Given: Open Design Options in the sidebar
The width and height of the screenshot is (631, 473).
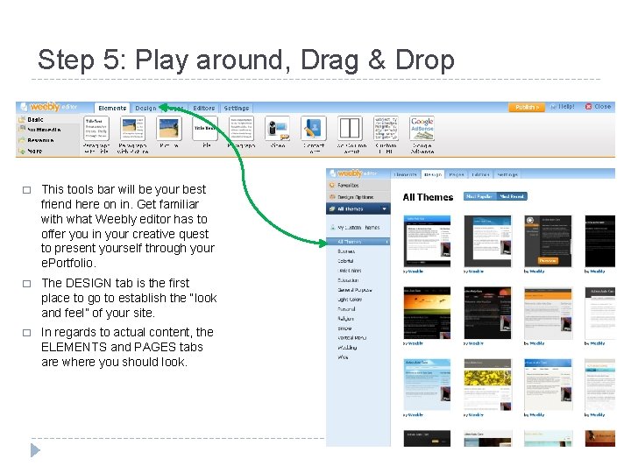Looking at the screenshot, I should click(x=351, y=197).
